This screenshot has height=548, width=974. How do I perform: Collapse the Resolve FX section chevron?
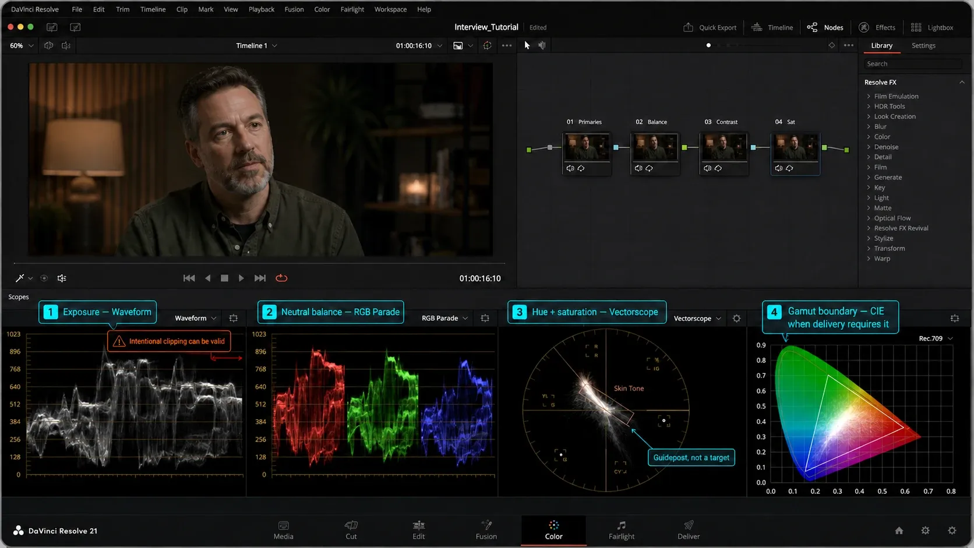[x=962, y=82]
